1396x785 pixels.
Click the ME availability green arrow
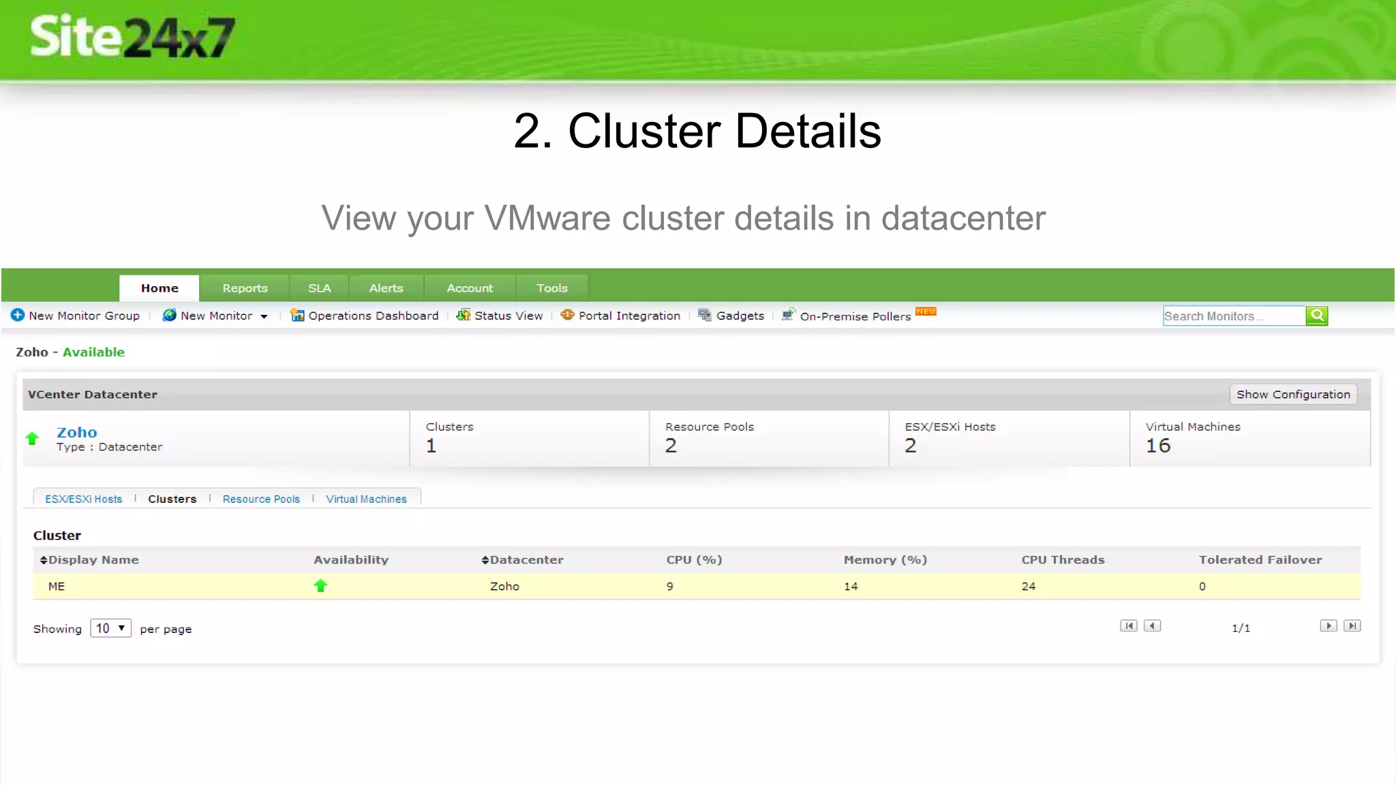(x=320, y=585)
